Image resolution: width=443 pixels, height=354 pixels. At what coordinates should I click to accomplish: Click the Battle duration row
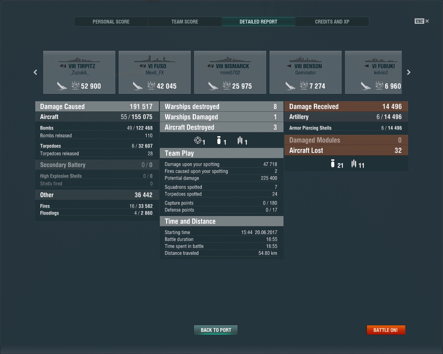(221, 239)
